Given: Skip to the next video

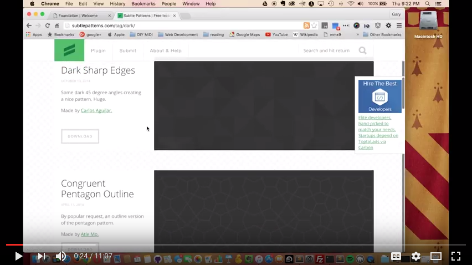Looking at the screenshot, I should pyautogui.click(x=41, y=256).
